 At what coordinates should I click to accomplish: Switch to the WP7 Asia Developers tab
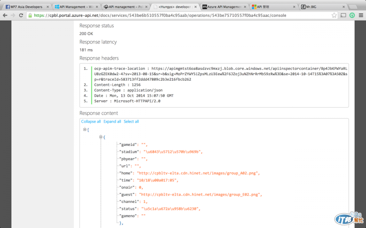27,7
